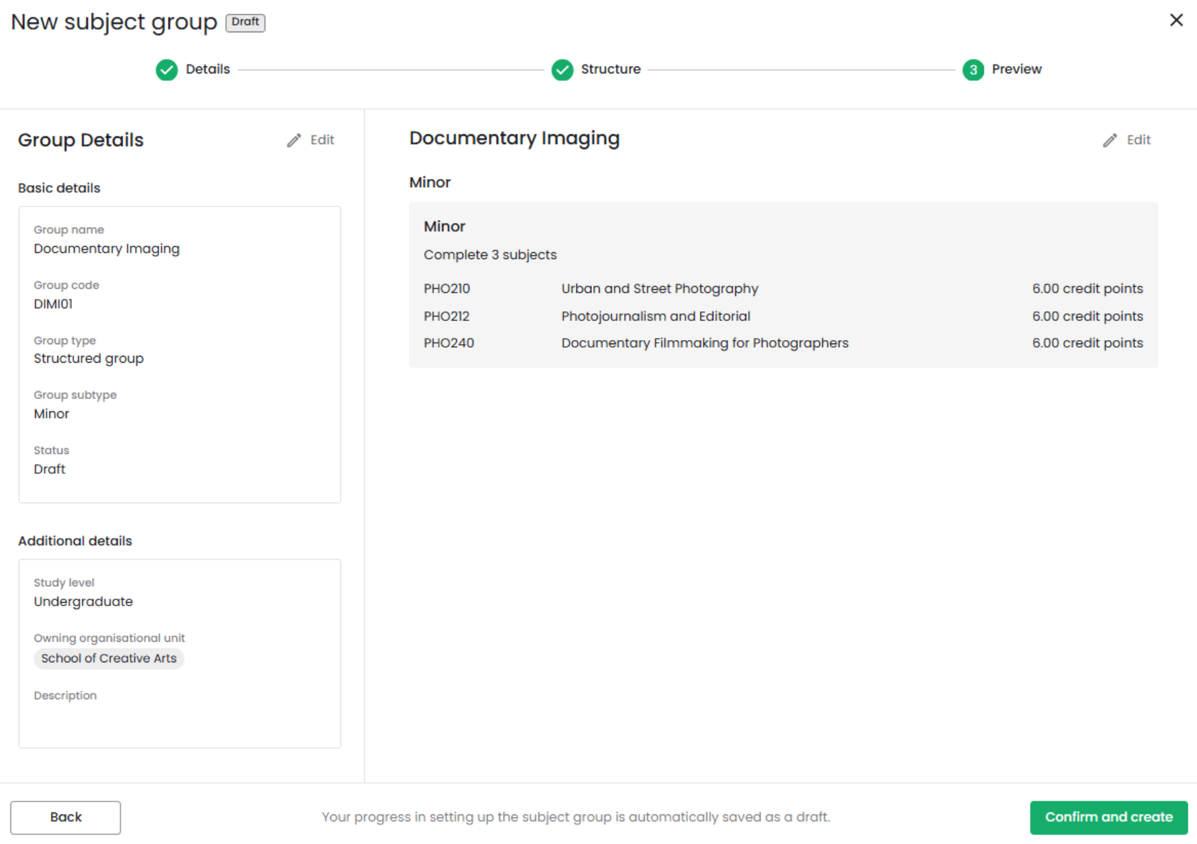Screen dimensions: 1197x844
Task: Click the Additional details section heading
Action: [75, 541]
